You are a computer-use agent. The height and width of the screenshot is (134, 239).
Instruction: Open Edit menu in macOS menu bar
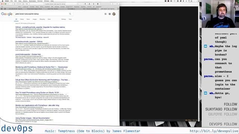[16, 1]
